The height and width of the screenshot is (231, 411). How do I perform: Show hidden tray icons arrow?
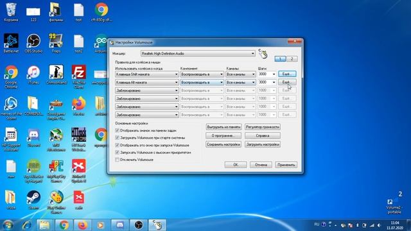(335, 225)
